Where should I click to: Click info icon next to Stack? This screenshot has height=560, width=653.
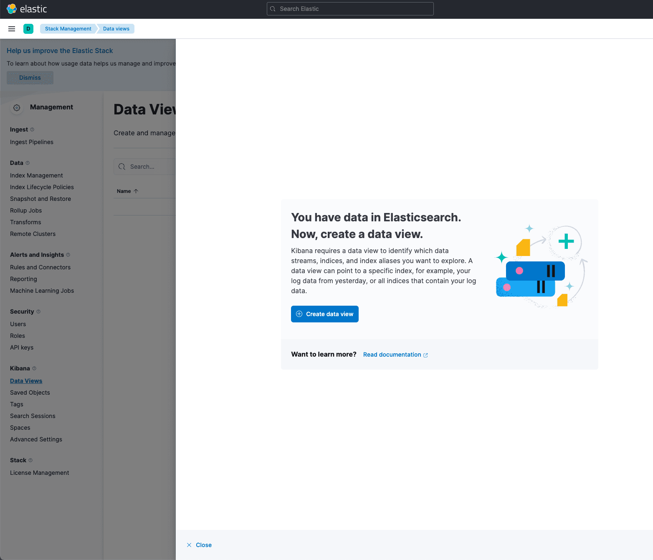(30, 460)
